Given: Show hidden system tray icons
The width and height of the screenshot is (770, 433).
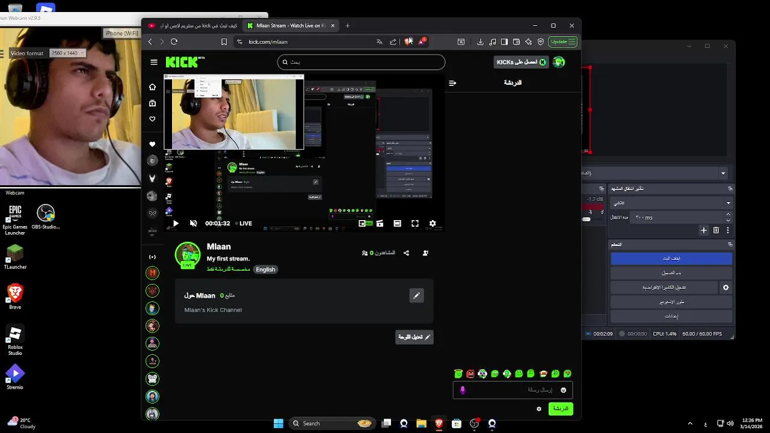Looking at the screenshot, I should [690, 423].
